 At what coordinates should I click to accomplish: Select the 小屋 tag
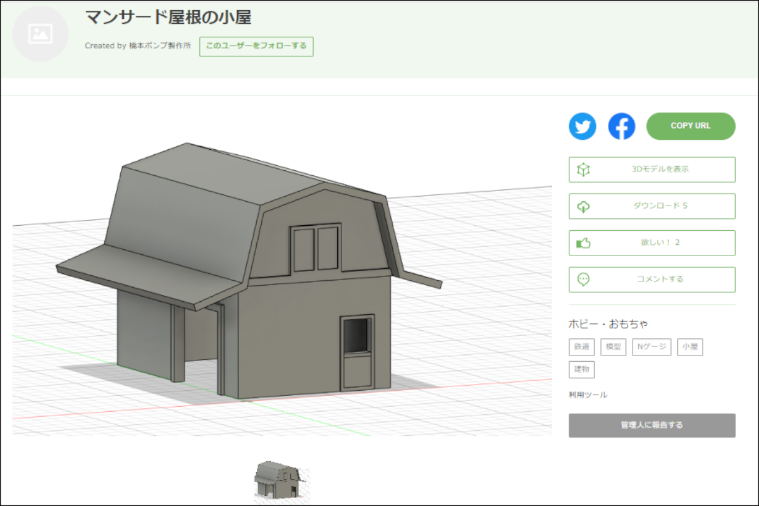690,347
